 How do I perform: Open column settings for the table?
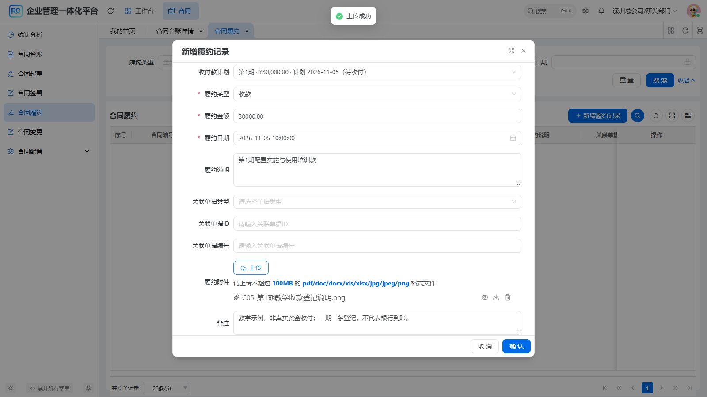[x=688, y=116]
